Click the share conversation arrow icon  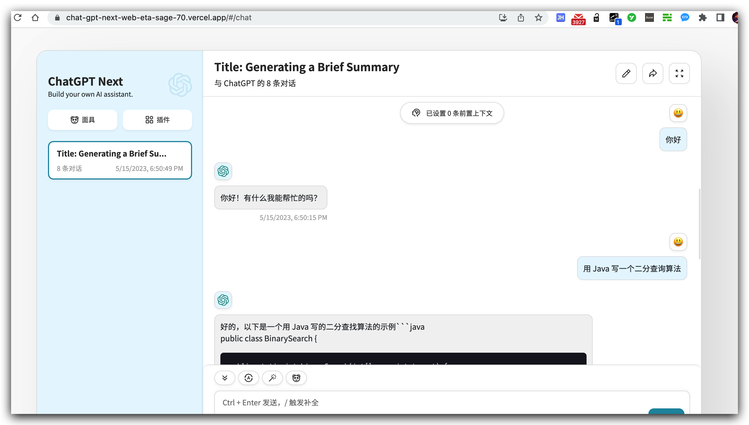point(652,73)
